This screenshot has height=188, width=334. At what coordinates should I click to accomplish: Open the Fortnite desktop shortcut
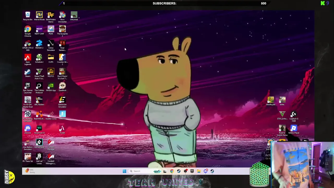62,115
